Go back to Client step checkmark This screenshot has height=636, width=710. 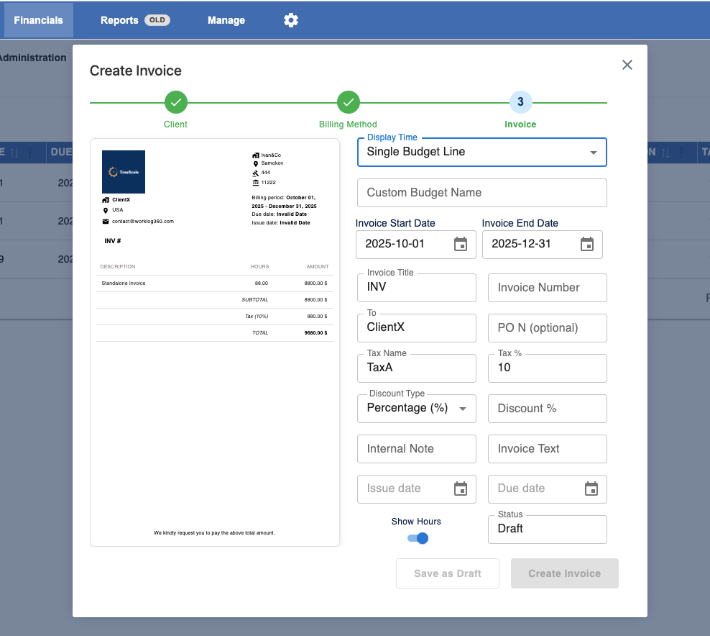click(x=175, y=102)
